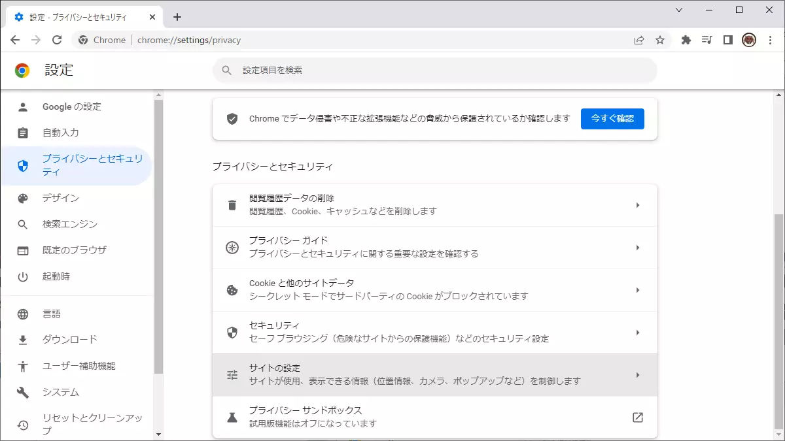
Task: Open the Extensions puzzle icon
Action: (686, 40)
